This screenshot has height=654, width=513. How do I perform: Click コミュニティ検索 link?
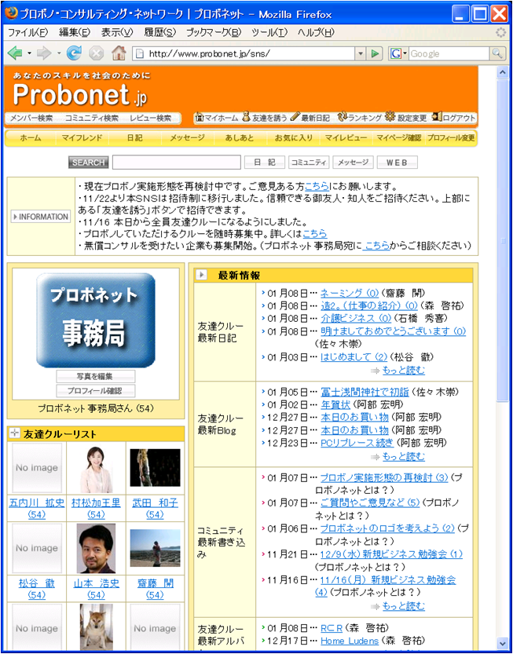91,118
